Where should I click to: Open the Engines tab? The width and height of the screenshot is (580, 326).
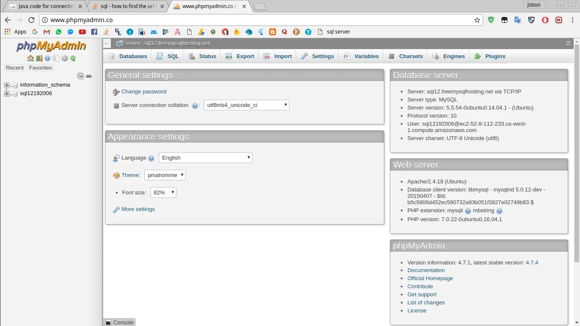[448, 56]
